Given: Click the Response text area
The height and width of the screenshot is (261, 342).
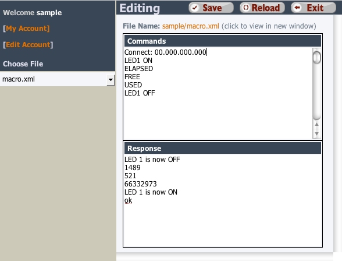Looking at the screenshot, I should [223, 200].
